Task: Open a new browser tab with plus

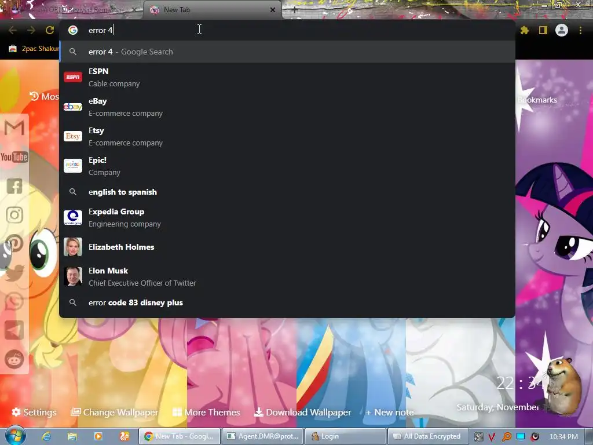Action: click(295, 10)
